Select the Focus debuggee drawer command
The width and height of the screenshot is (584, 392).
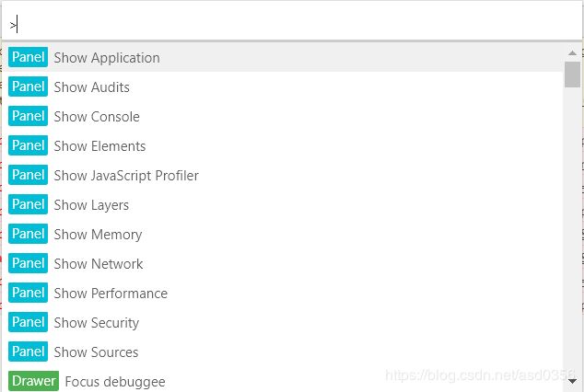(x=283, y=379)
